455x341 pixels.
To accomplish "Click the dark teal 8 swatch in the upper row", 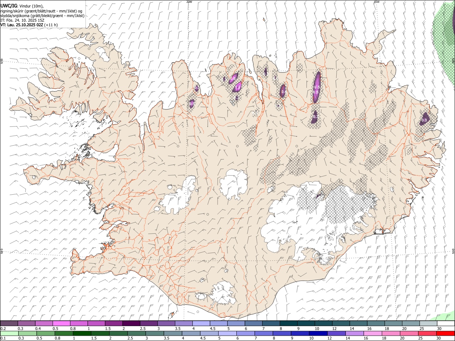I will pyautogui.click(x=288, y=324).
